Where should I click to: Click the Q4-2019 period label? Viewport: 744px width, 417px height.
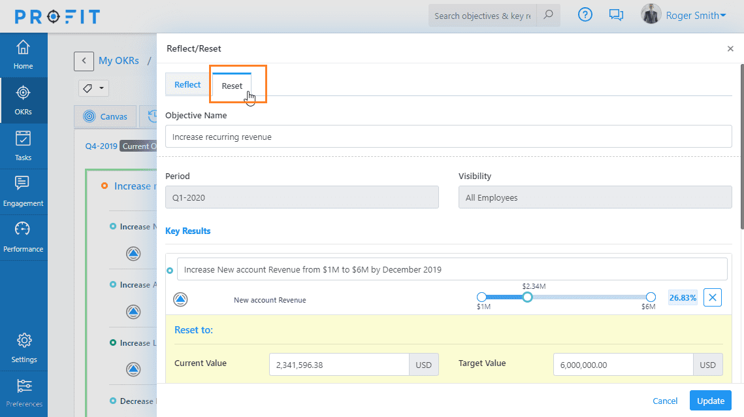[101, 146]
